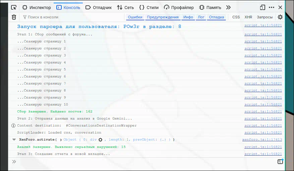Select the div node target icon
Screen dimensions: 294x171
point(101,140)
